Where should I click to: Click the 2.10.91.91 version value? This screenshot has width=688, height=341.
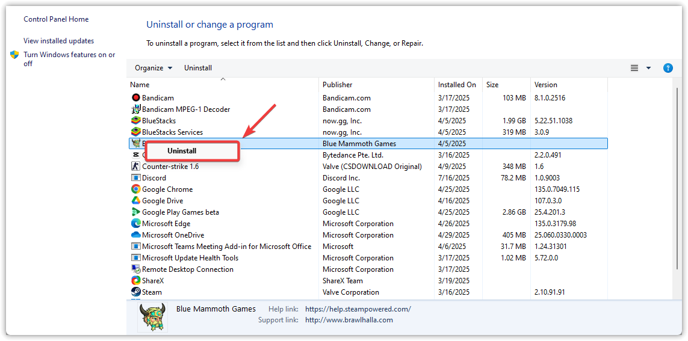point(550,292)
